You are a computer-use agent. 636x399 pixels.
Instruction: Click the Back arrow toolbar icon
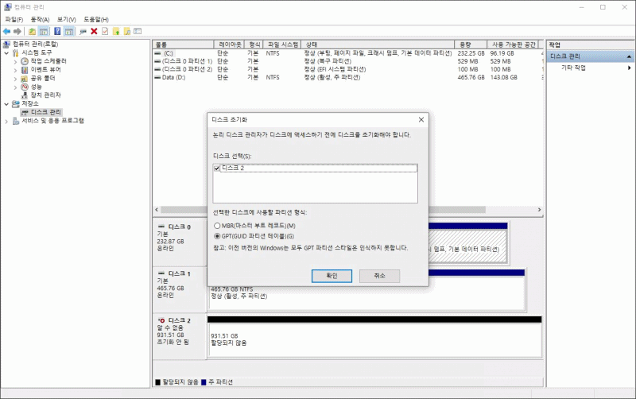point(6,31)
